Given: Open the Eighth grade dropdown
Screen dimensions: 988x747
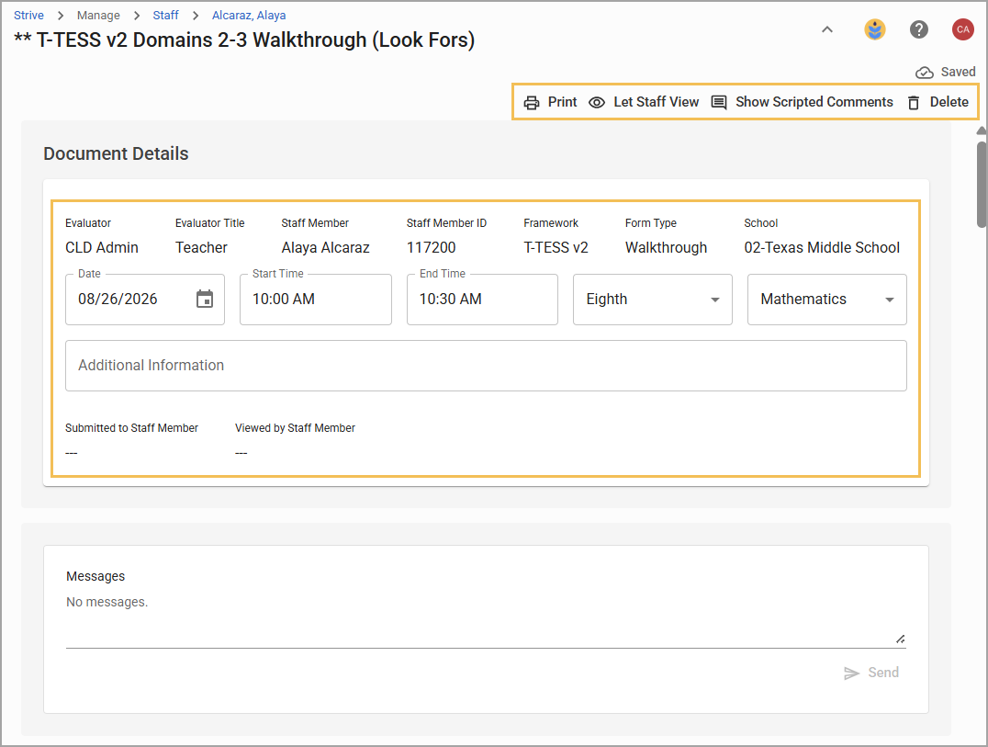Looking at the screenshot, I should point(652,300).
